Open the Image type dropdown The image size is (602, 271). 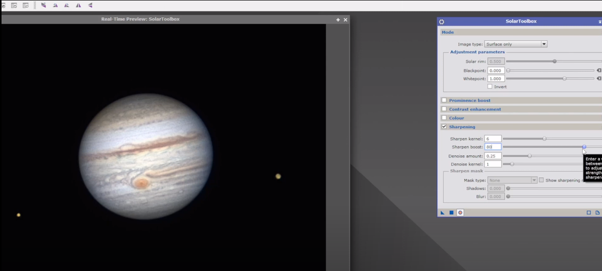pos(516,44)
